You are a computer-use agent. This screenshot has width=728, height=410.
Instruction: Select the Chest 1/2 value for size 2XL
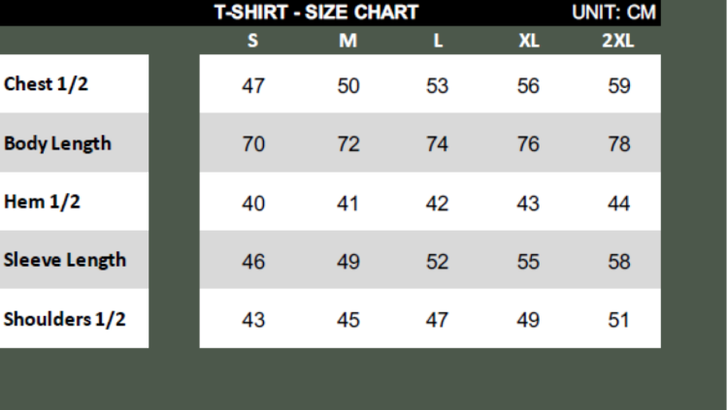pos(618,85)
